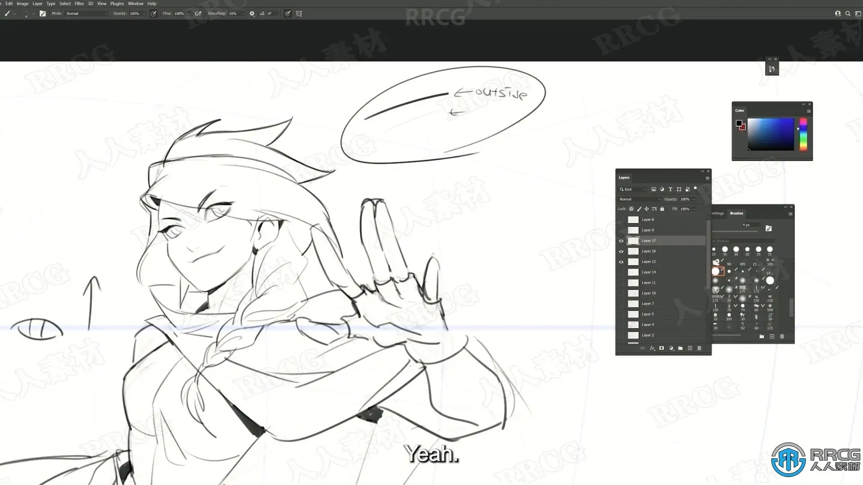
Task: Open the Layers panel options menu
Action: [x=707, y=178]
